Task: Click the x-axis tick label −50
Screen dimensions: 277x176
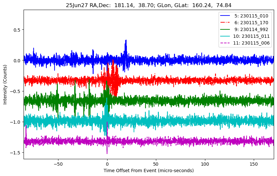Action: click(x=58, y=164)
